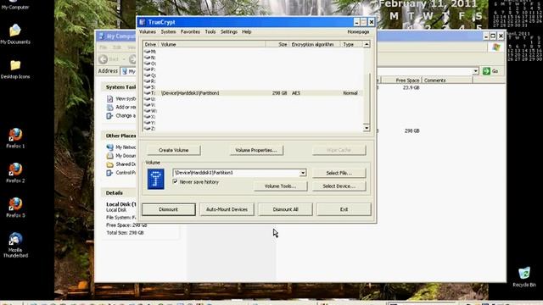Click Comments column header in My Computer

447,80
